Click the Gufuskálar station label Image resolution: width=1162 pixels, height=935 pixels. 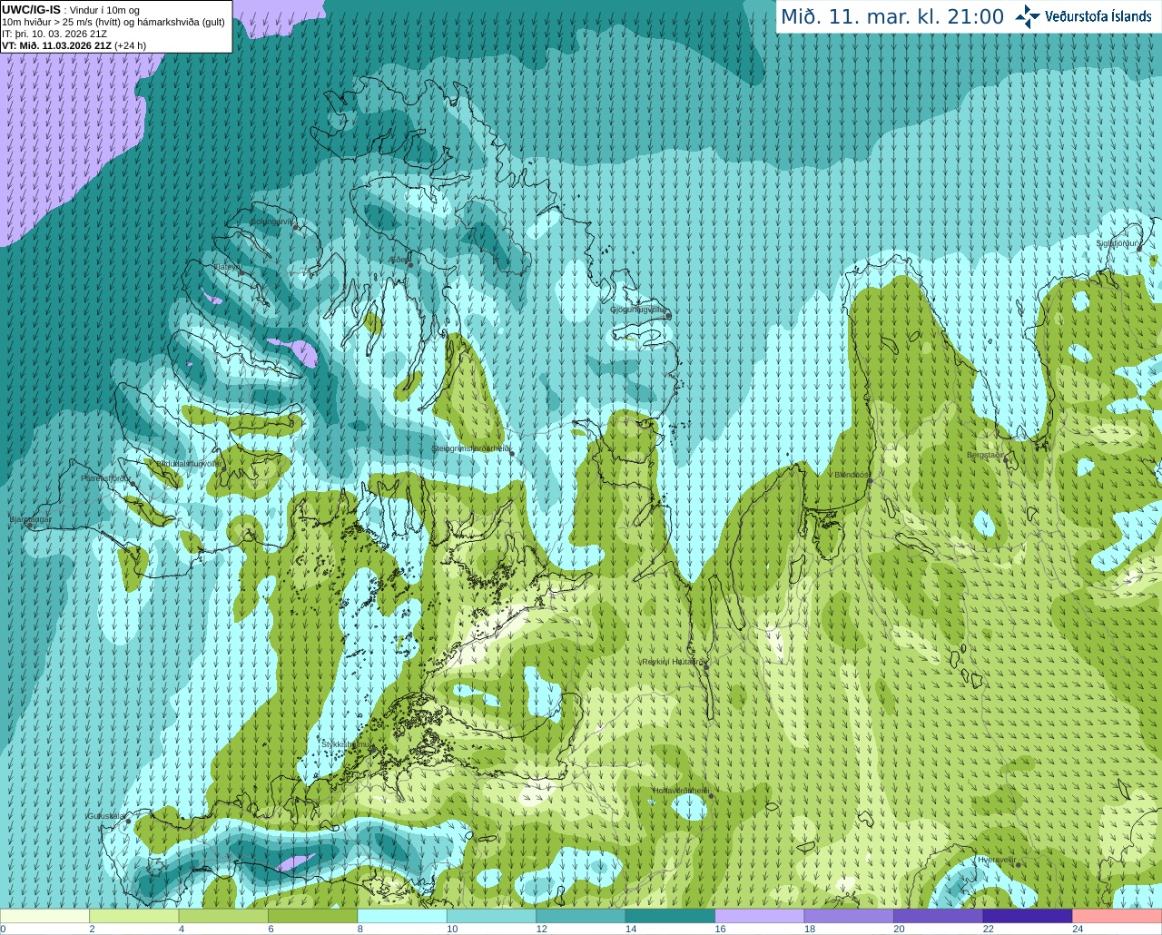tap(105, 815)
